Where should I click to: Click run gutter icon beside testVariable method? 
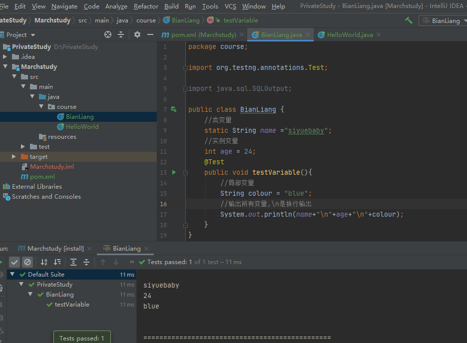point(174,172)
